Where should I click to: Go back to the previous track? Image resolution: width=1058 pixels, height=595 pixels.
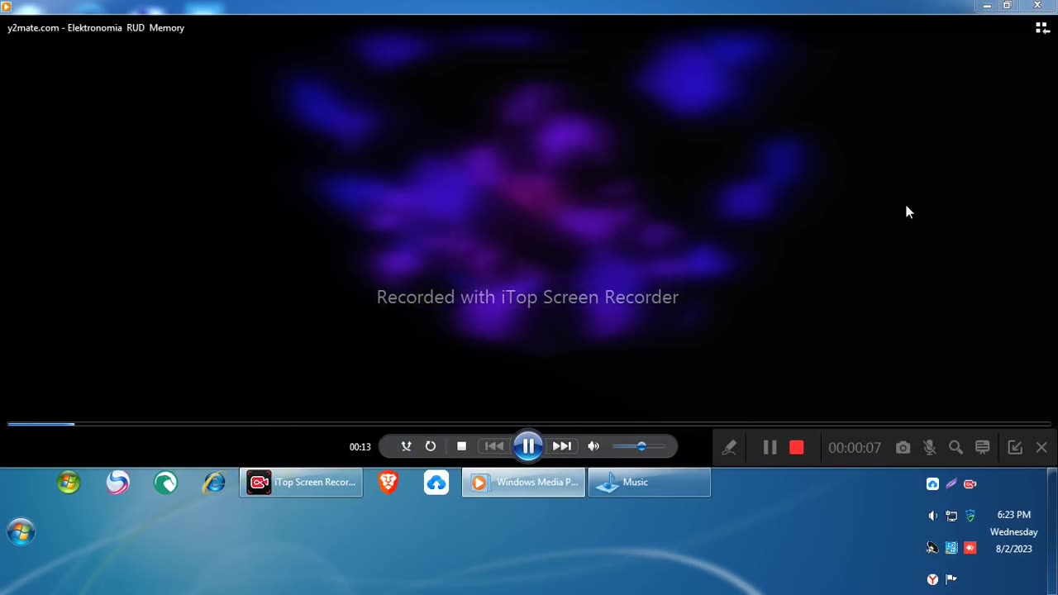[494, 446]
